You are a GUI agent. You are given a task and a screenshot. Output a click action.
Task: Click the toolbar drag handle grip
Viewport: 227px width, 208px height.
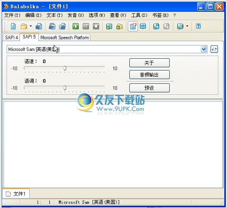pos(5,26)
